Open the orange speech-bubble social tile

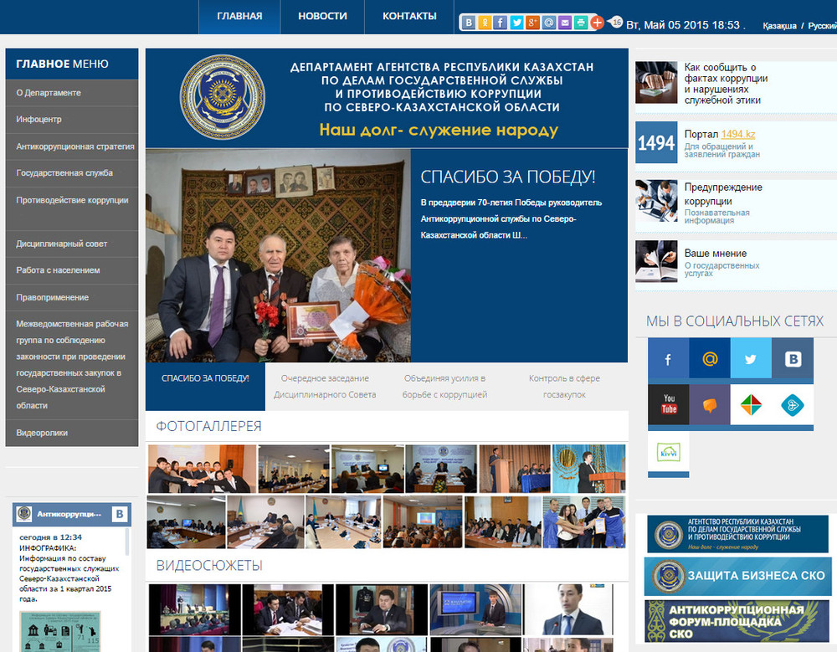(x=710, y=405)
